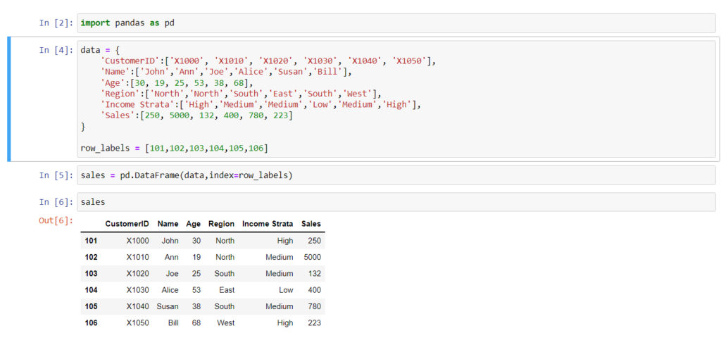Viewport: 721px width, 345px height.
Task: Click the CustomerID column header in table
Action: click(127, 224)
